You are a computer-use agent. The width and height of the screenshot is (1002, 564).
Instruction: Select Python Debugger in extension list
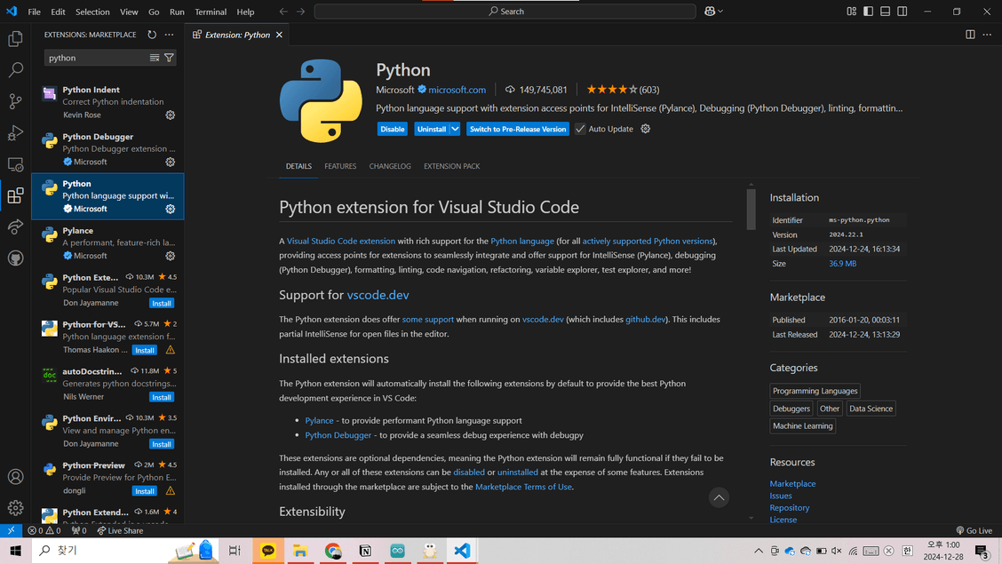(x=107, y=149)
